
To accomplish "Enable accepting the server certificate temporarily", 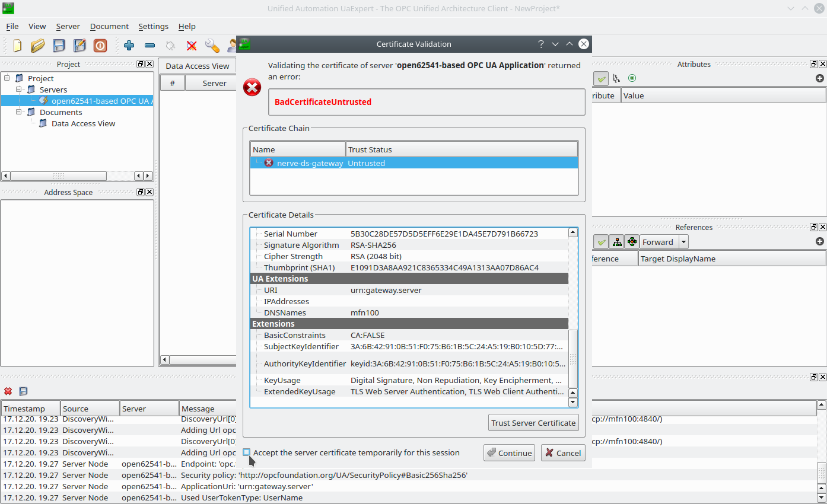I will [247, 452].
